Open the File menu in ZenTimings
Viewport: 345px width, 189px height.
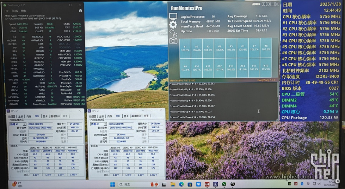(x=6, y=11)
